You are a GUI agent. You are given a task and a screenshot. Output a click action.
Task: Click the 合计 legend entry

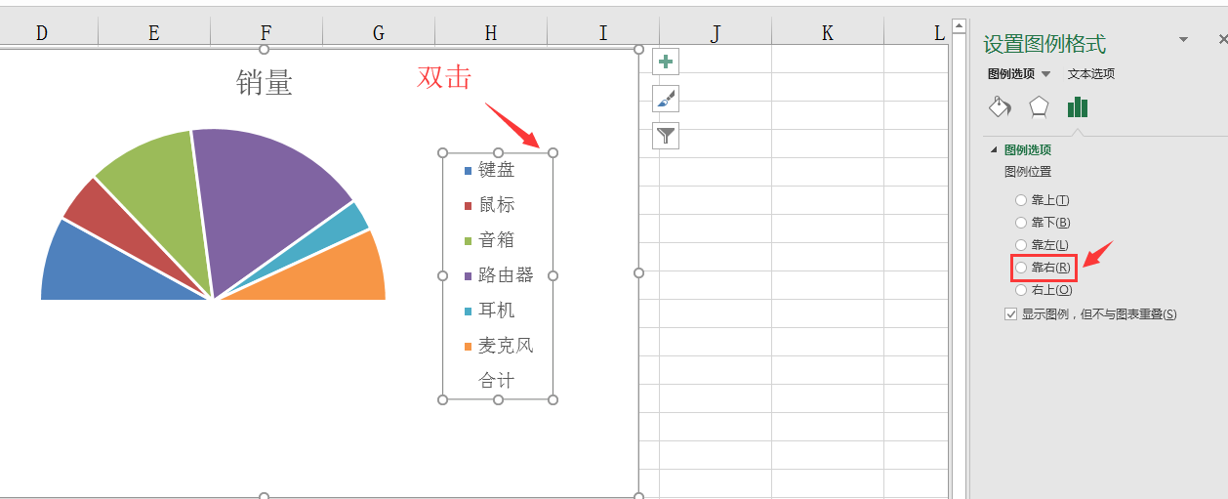click(x=497, y=381)
